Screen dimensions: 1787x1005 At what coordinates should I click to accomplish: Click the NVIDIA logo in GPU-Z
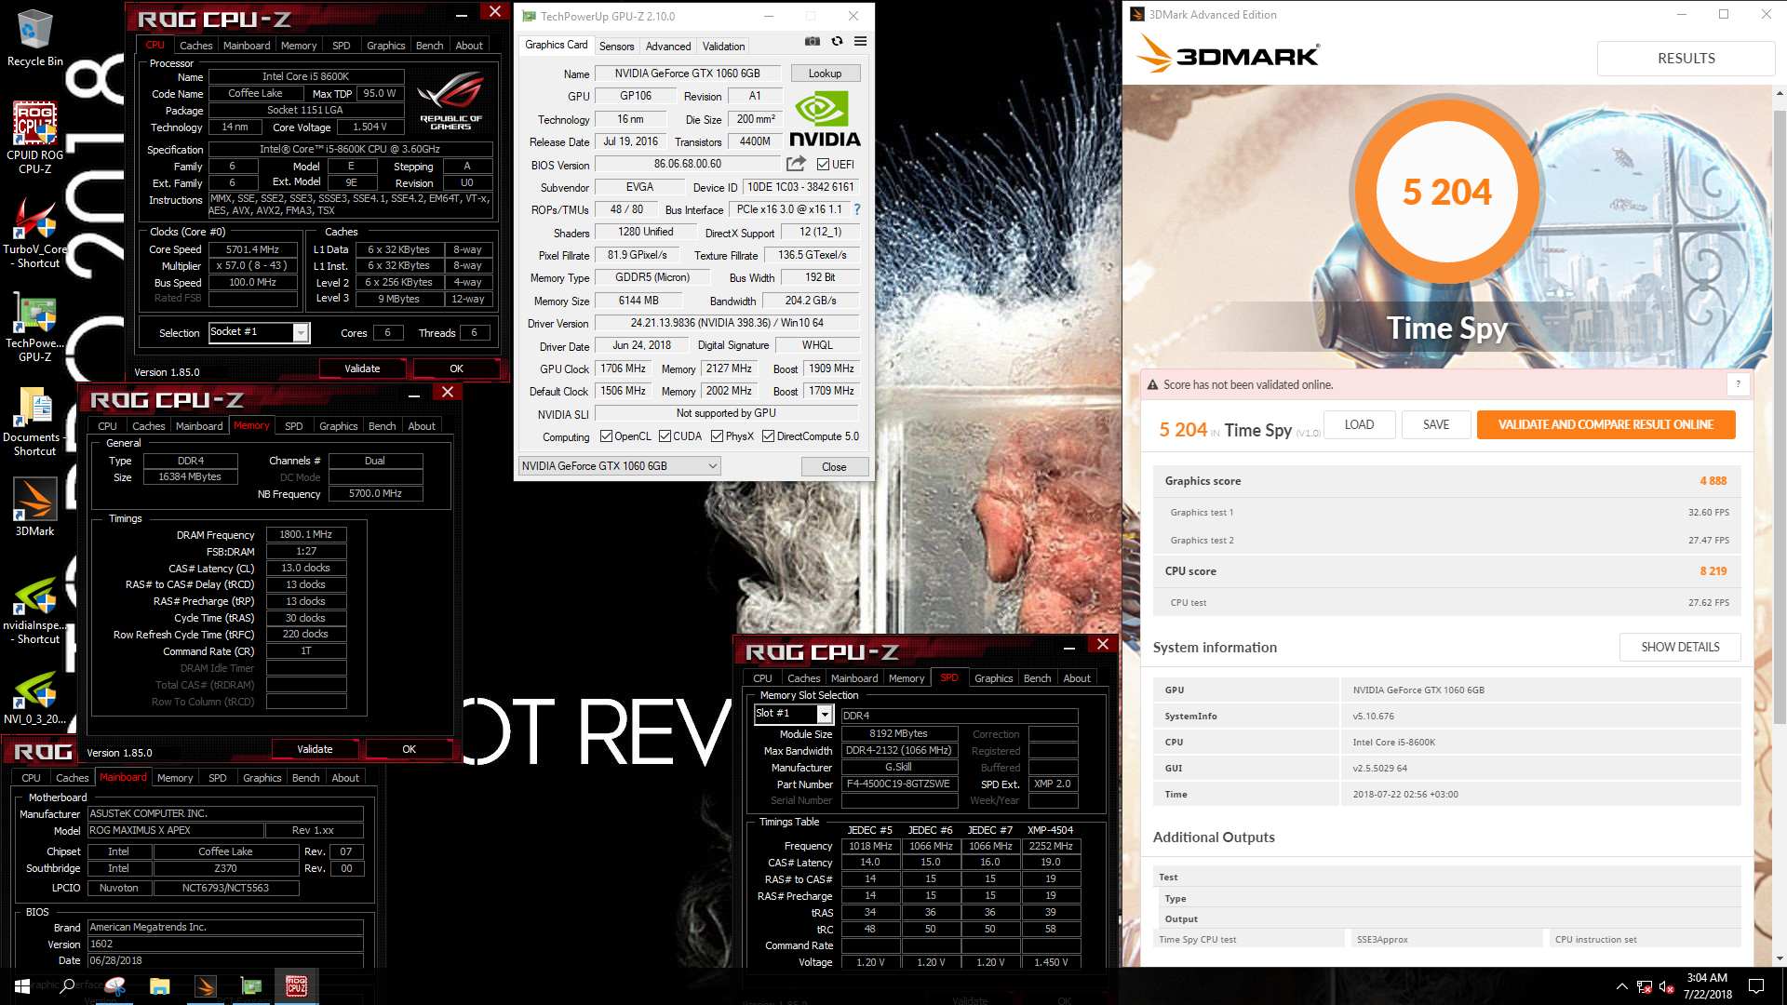click(x=825, y=119)
